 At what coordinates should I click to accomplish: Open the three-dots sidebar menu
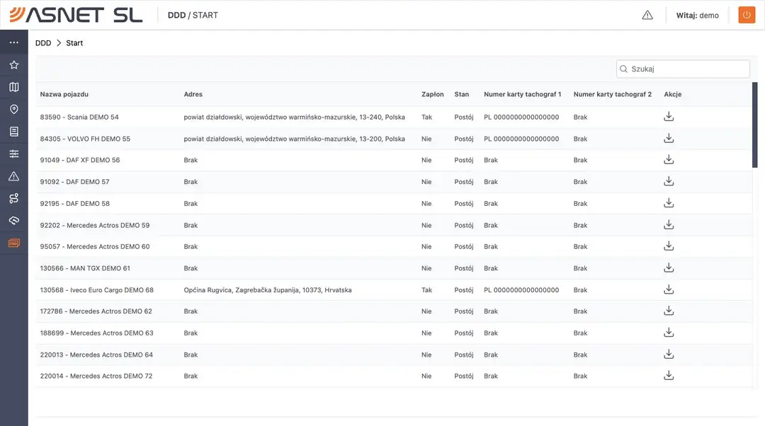(x=13, y=42)
